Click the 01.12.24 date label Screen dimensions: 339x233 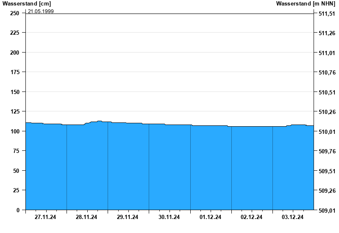210,217
